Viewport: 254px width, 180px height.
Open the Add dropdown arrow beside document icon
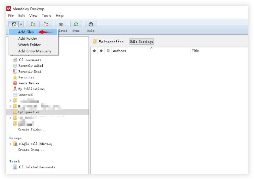(x=21, y=24)
